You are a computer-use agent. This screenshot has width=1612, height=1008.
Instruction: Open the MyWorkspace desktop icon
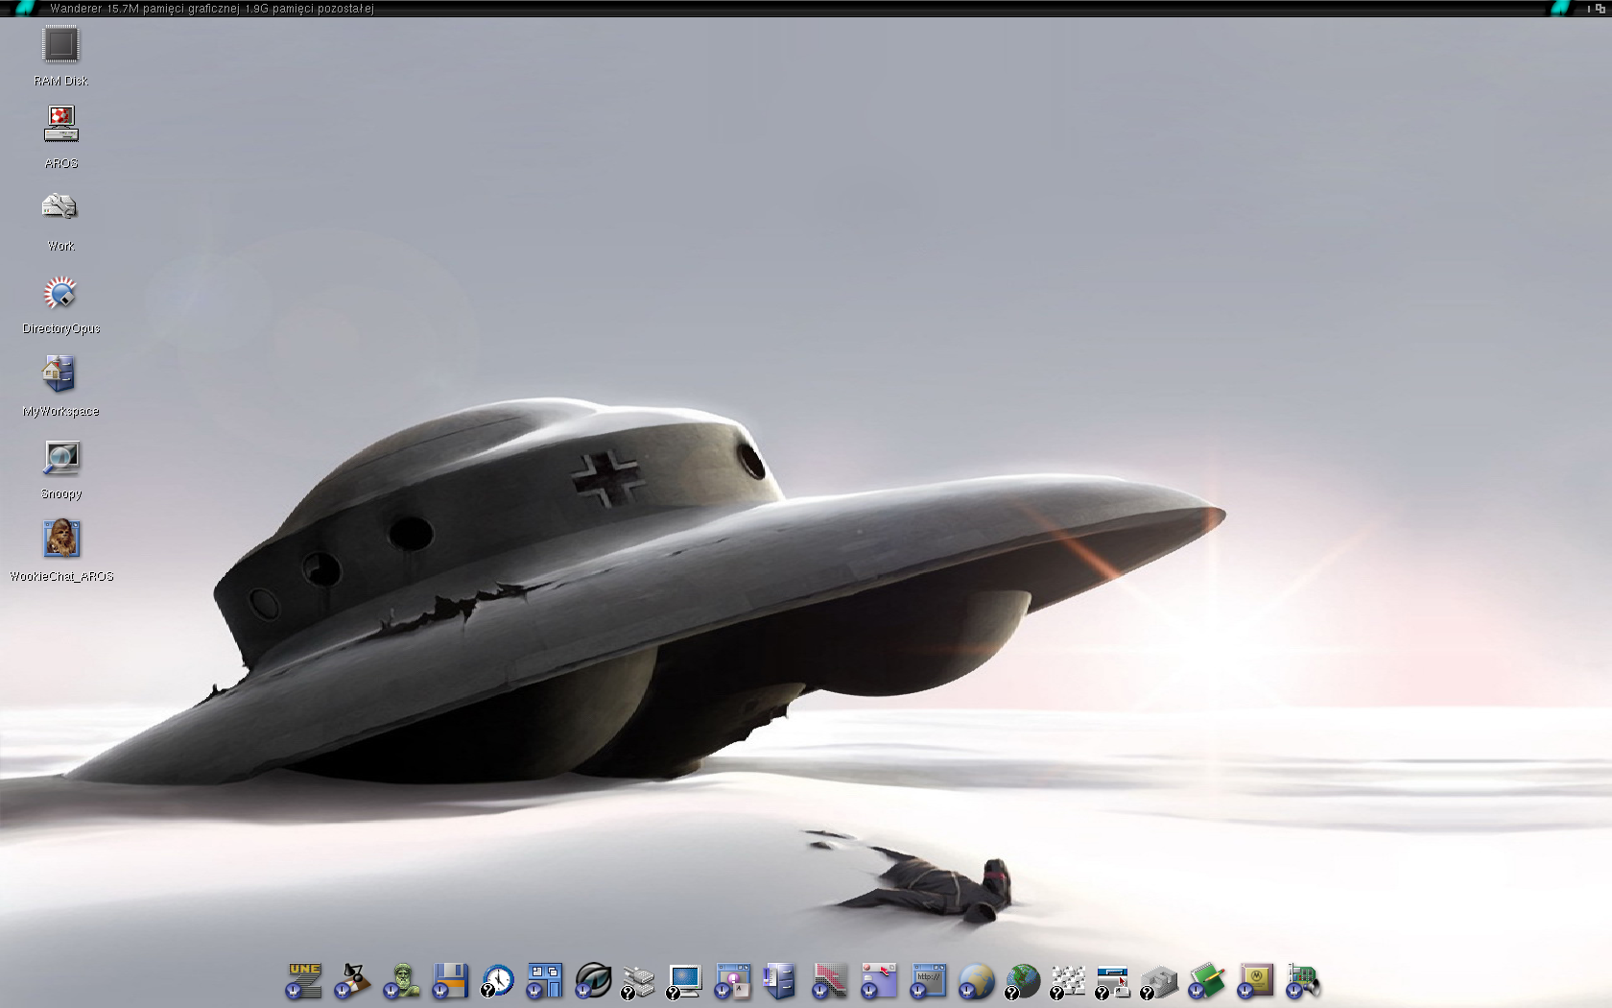pyautogui.click(x=59, y=374)
